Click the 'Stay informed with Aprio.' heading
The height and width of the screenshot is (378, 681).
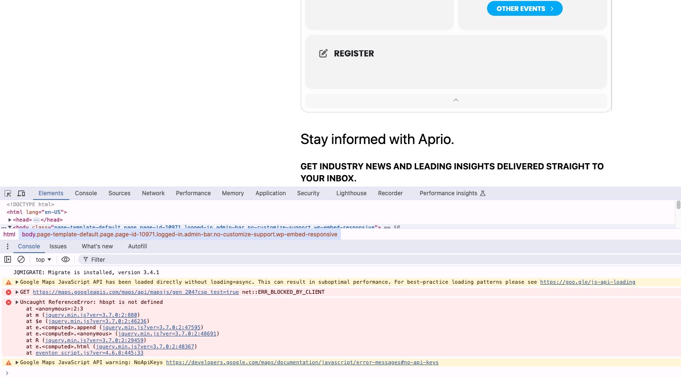[377, 139]
